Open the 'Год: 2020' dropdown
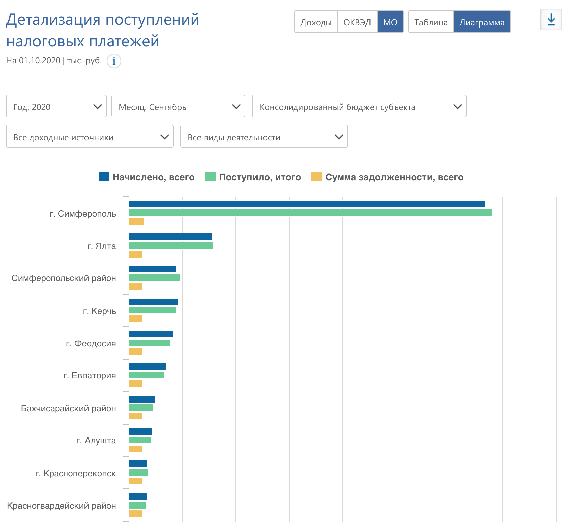The image size is (570, 522). point(56,106)
